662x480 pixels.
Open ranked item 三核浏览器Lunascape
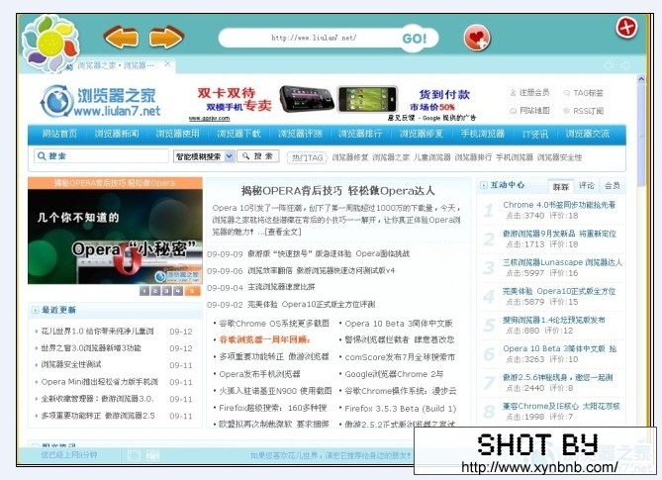(x=562, y=262)
